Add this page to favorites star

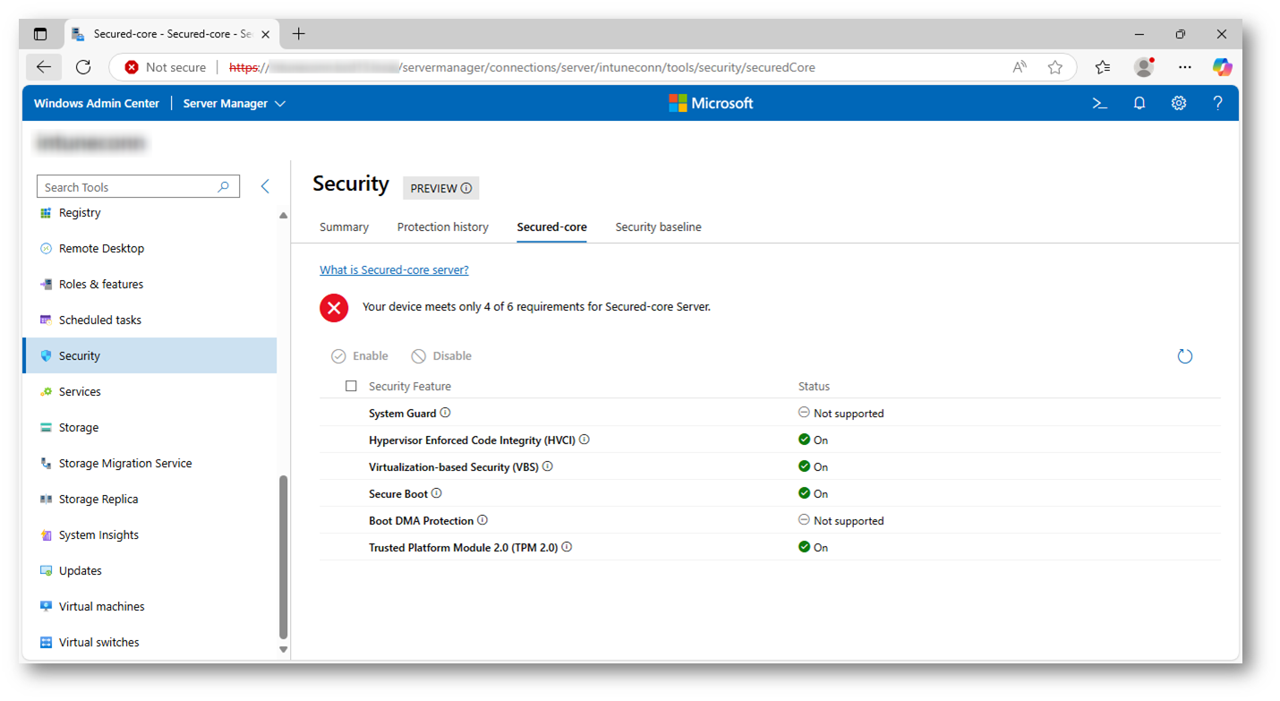tap(1055, 67)
